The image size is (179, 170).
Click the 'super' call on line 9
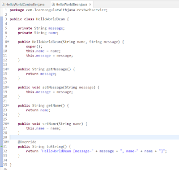tap(31, 47)
